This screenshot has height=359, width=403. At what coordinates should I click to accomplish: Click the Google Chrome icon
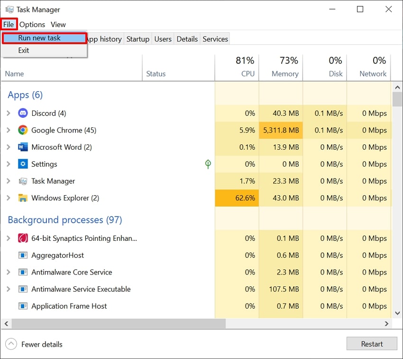(x=23, y=130)
